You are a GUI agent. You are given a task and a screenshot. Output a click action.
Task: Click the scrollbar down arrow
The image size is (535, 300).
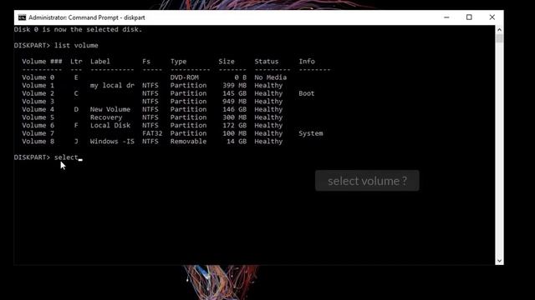pyautogui.click(x=499, y=261)
